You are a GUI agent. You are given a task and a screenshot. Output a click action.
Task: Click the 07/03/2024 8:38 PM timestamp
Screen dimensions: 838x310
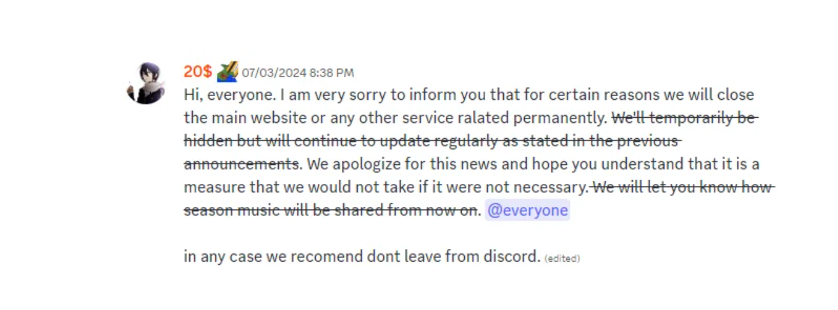point(297,73)
